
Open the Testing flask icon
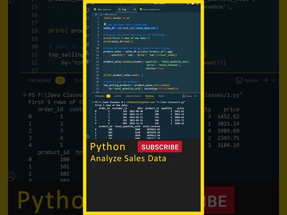point(88,53)
